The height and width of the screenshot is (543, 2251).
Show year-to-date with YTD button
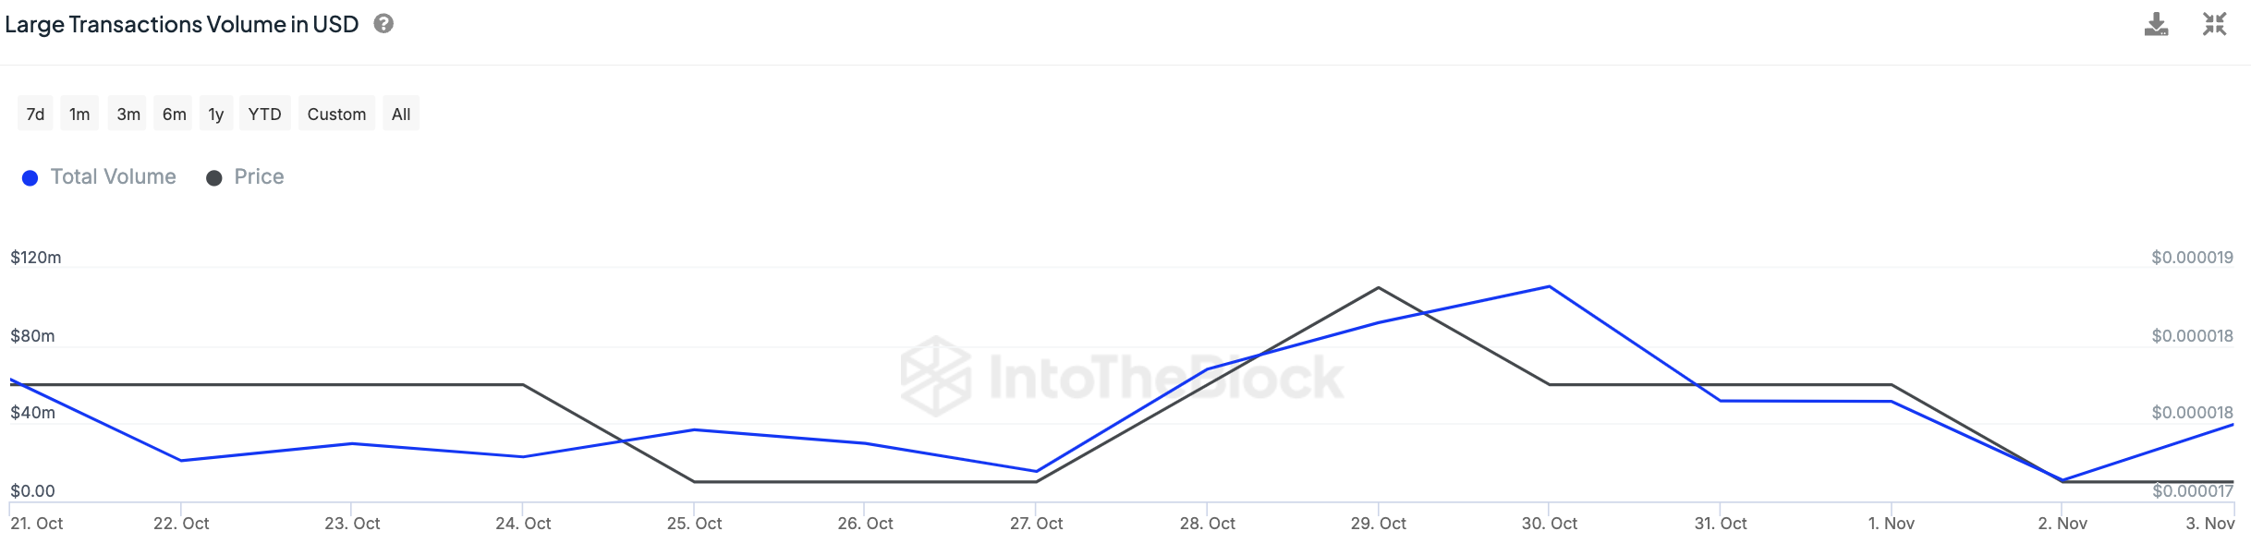pos(264,114)
